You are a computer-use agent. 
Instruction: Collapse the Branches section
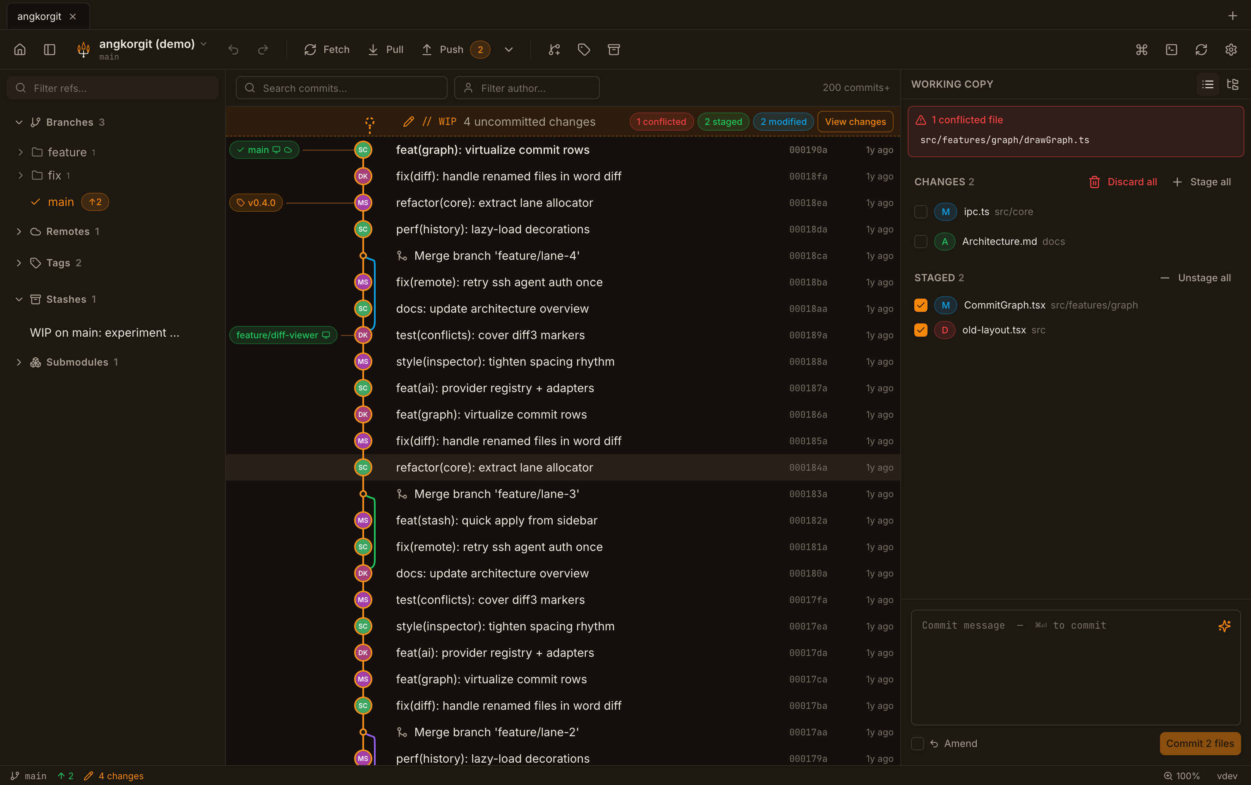19,122
